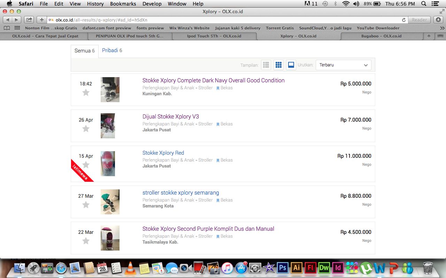Open Top Sites grid icon
Image resolution: width=446 pixels, height=278 pixels.
[x=17, y=28]
